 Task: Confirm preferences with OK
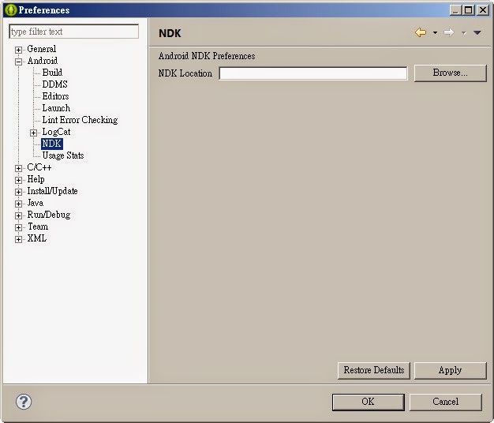[x=368, y=402]
